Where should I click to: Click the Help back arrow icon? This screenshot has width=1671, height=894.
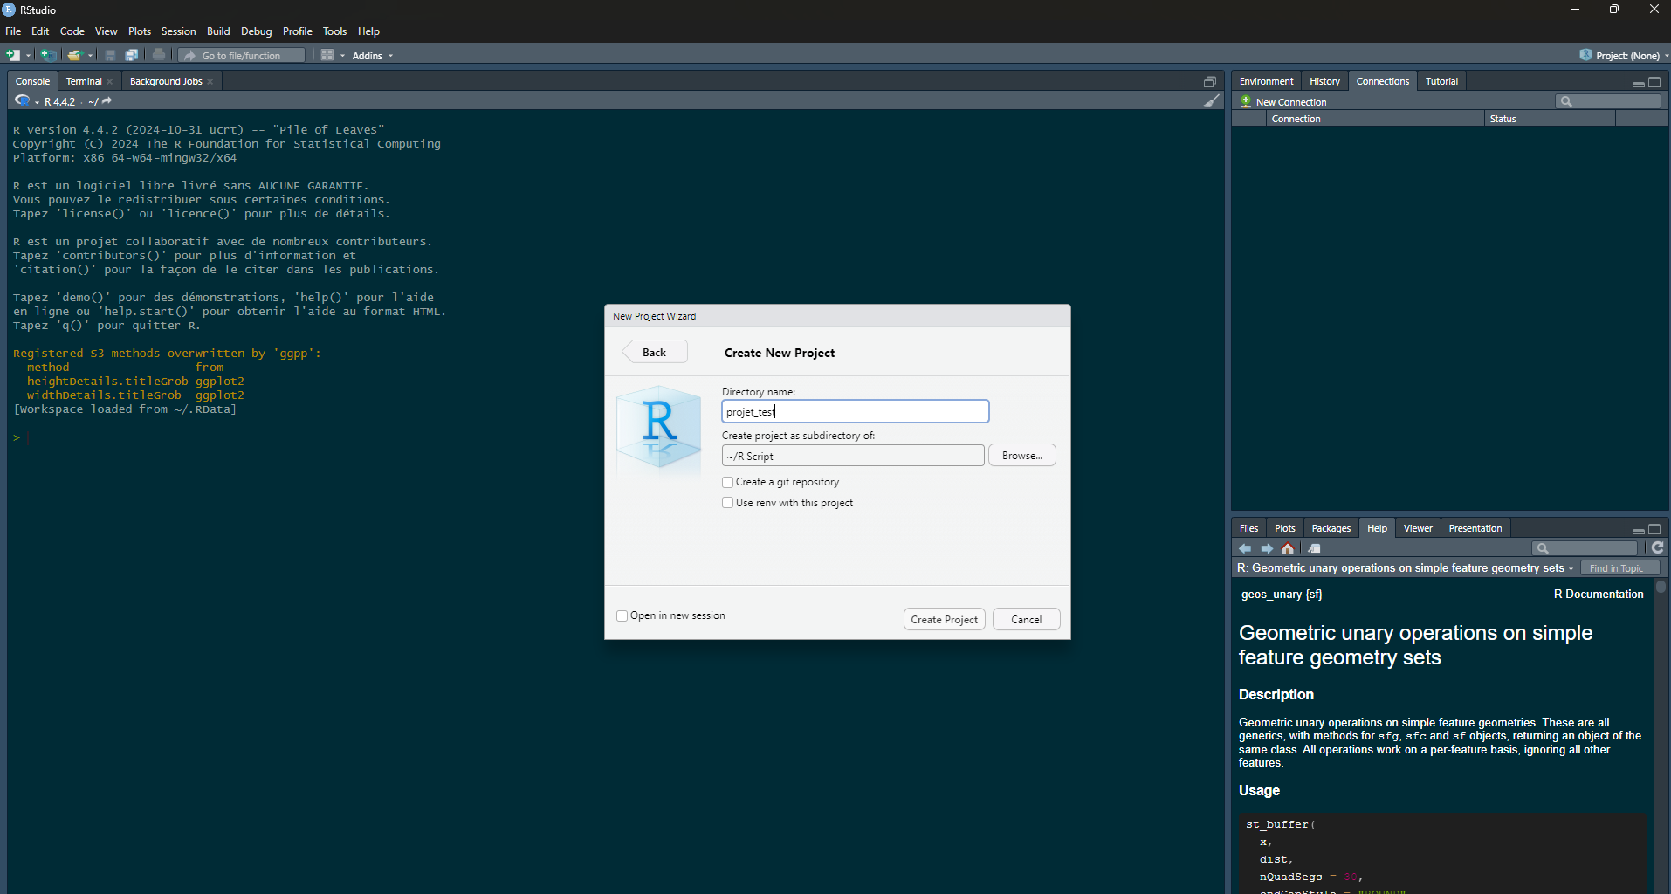[1245, 548]
